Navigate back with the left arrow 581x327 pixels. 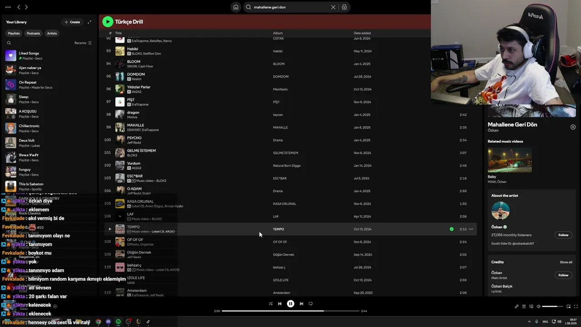click(19, 7)
